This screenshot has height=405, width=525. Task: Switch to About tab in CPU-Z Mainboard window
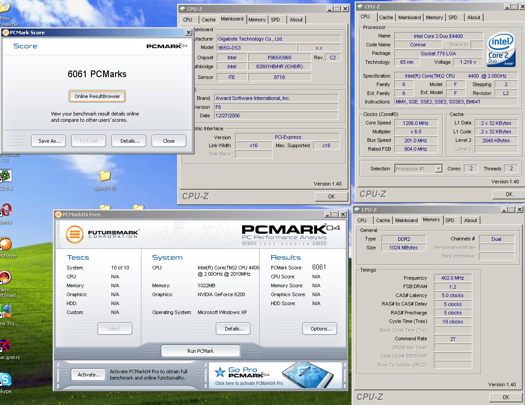(x=296, y=20)
